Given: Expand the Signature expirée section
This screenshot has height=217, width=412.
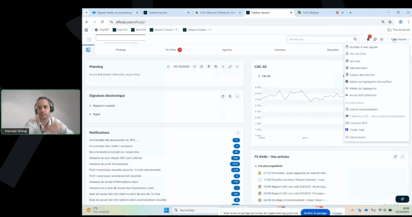Looking at the screenshot, I should click(103, 105).
